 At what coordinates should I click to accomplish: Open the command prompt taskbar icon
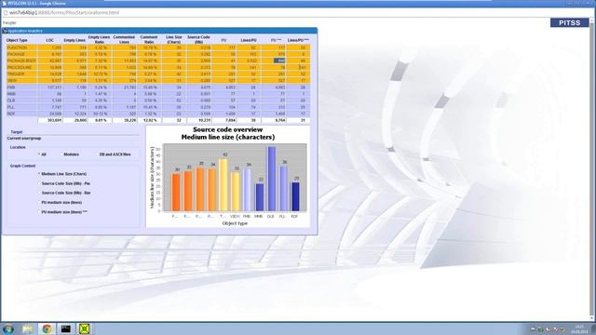pyautogui.click(x=66, y=328)
